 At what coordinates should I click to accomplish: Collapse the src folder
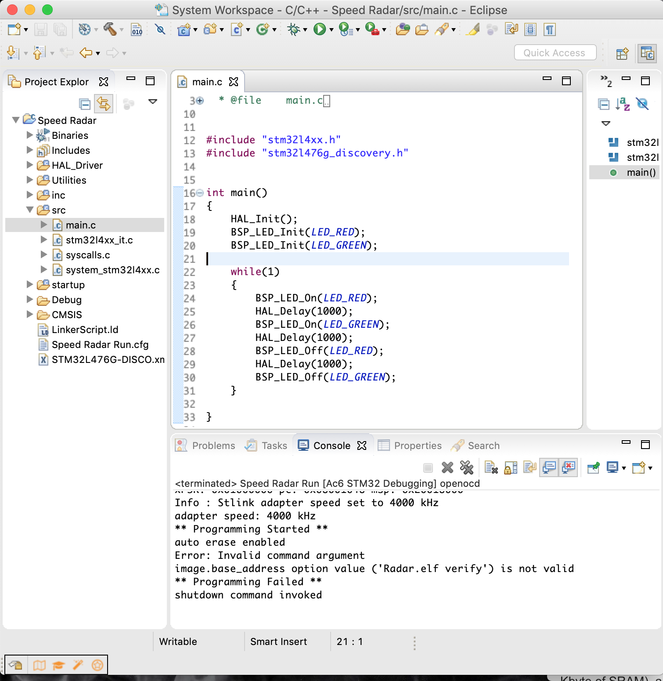(x=30, y=210)
